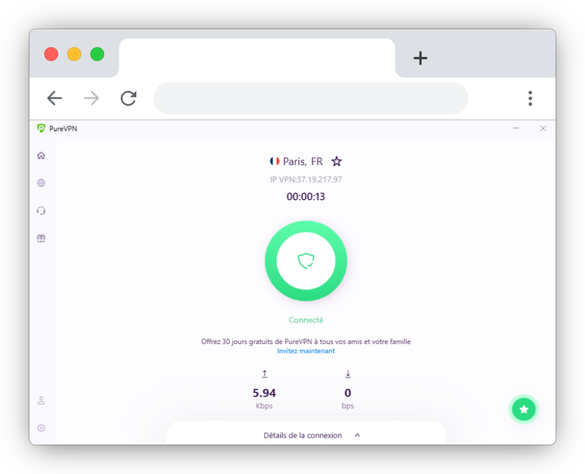Open the settings gear icon
Screen dimensions: 585x474
click(x=41, y=428)
